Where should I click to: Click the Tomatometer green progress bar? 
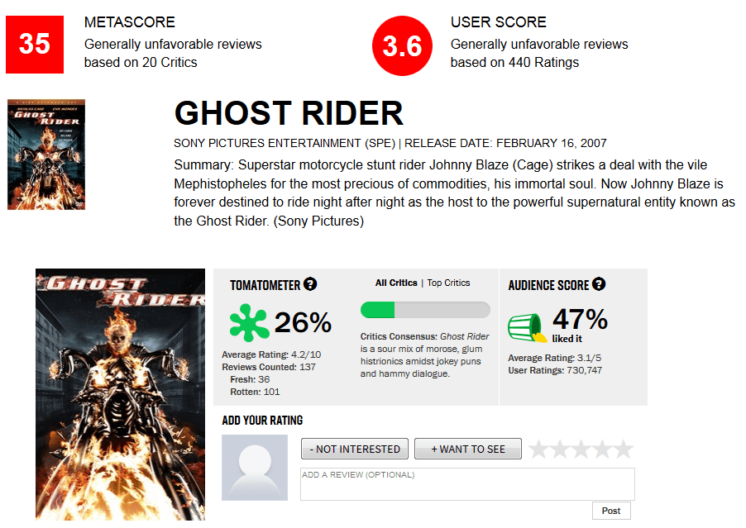(425, 310)
